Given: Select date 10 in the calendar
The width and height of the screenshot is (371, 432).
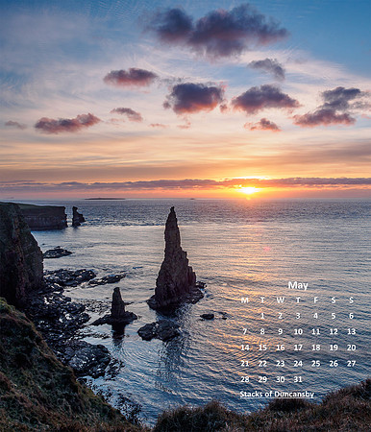Looking at the screenshot, I should tap(298, 331).
